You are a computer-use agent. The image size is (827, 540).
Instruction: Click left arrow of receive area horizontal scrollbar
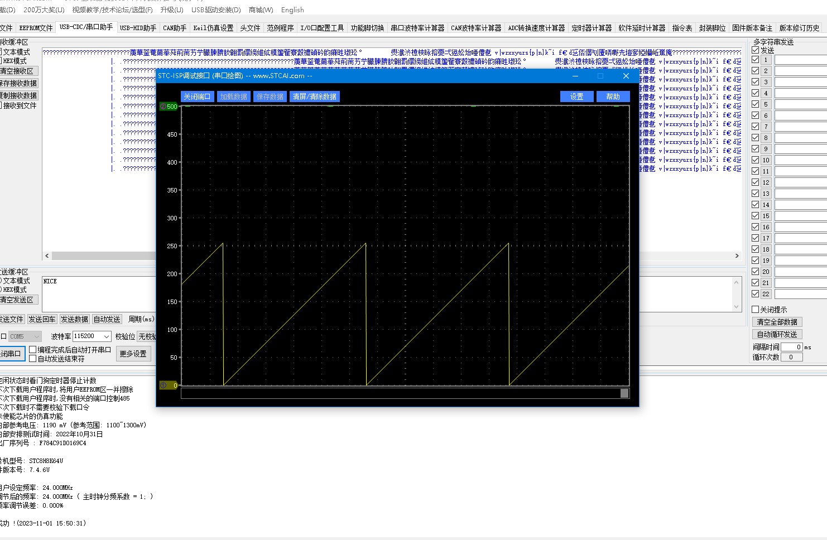47,255
